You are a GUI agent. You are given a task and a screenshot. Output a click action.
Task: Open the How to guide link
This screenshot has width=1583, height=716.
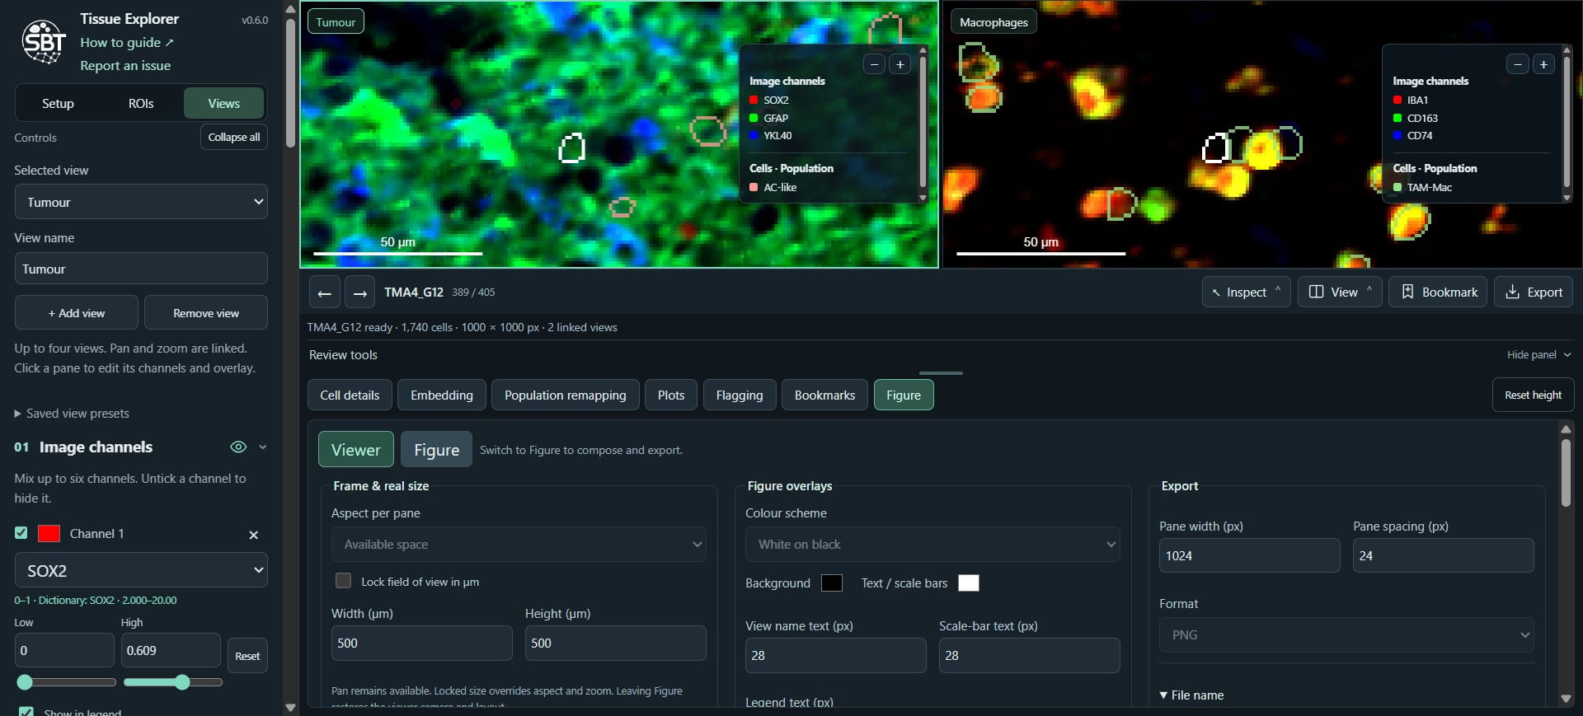coord(127,43)
